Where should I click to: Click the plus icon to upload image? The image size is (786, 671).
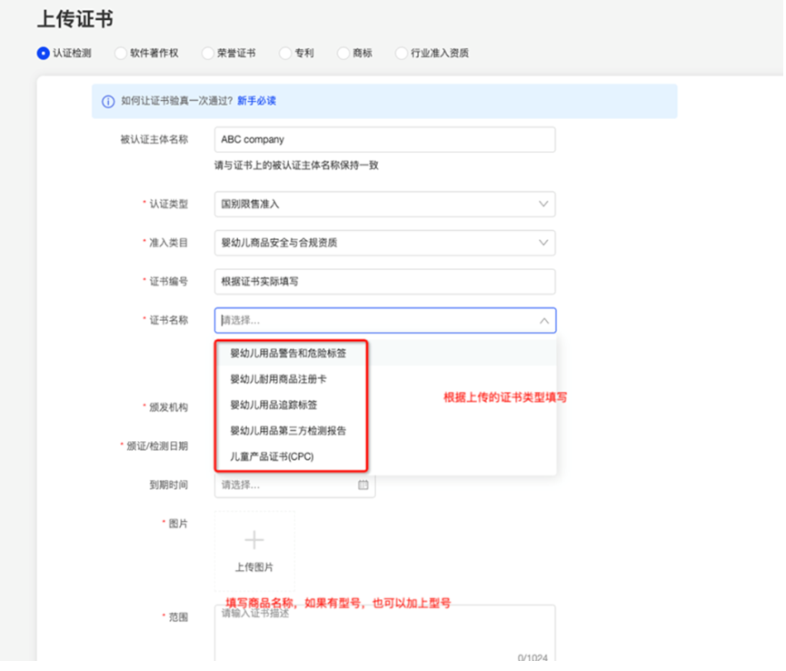(254, 540)
